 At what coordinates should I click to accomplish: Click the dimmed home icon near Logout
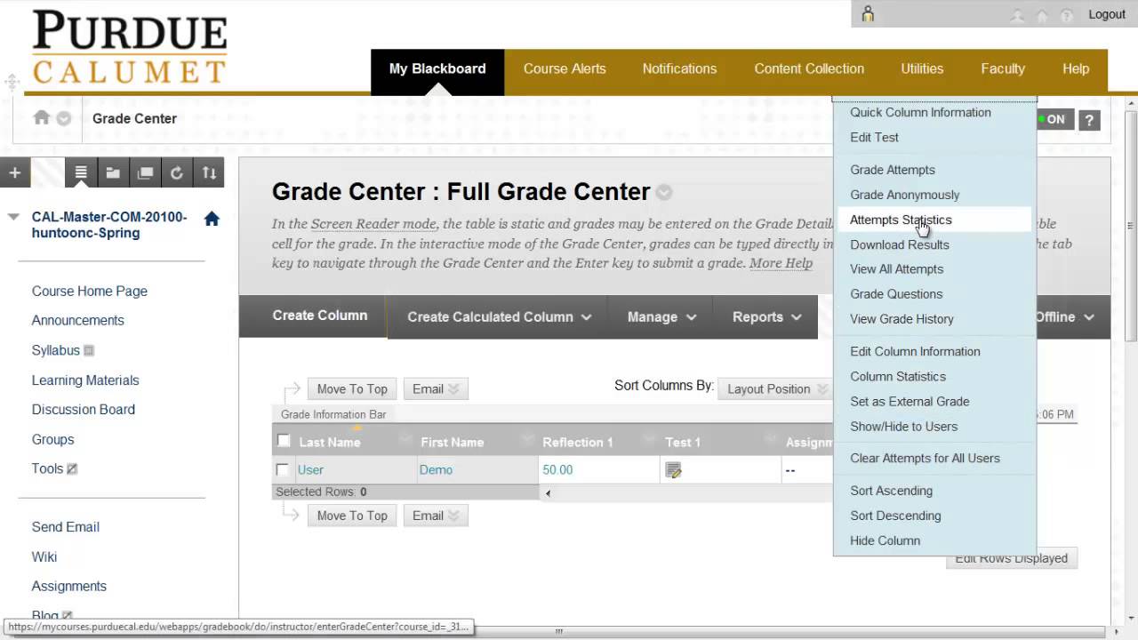[x=1042, y=15]
